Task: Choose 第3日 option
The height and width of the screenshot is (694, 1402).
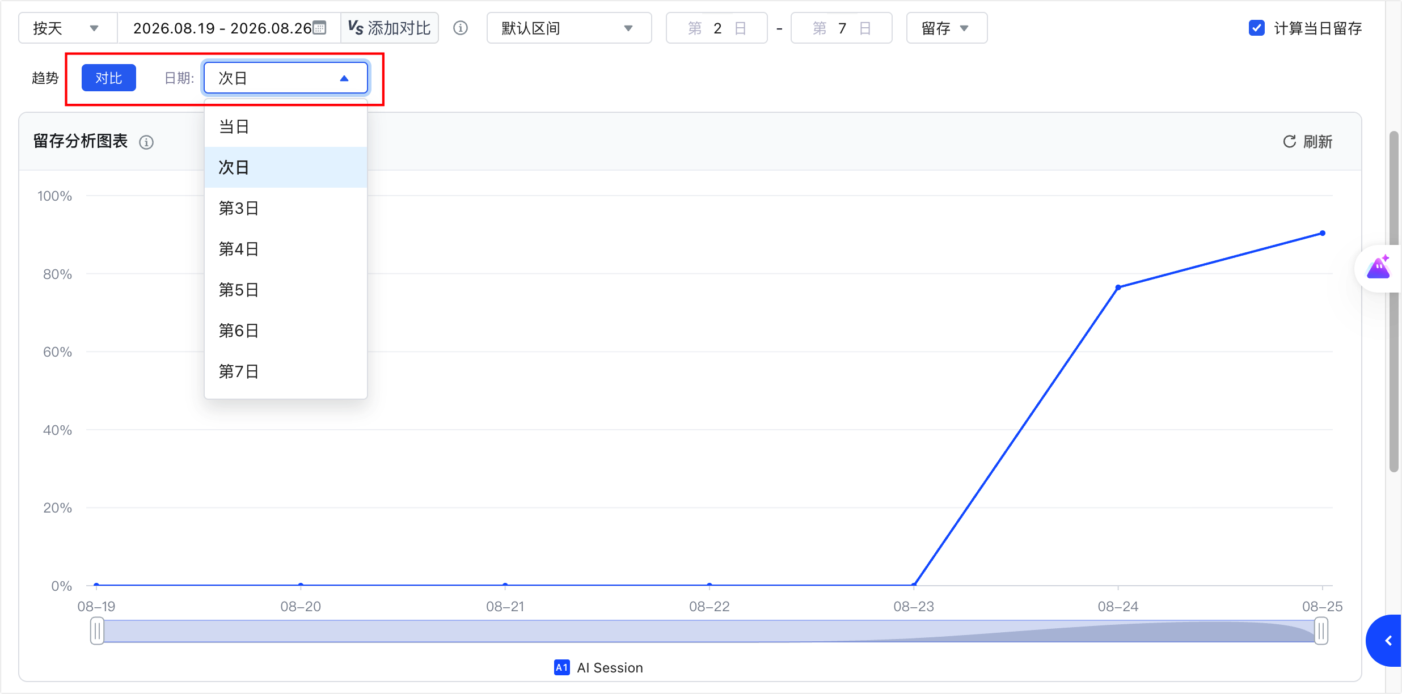Action: pos(286,208)
